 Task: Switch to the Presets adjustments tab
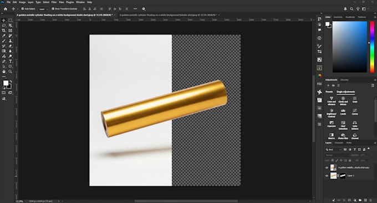tap(329, 92)
